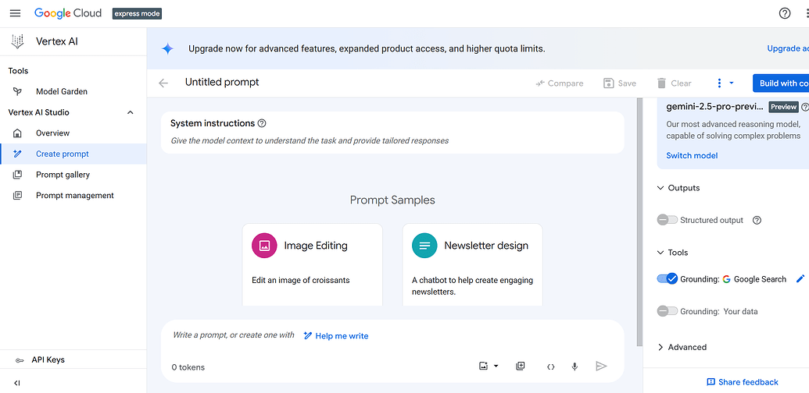Open the three-dot more actions dropdown
The height and width of the screenshot is (393, 809).
point(725,83)
